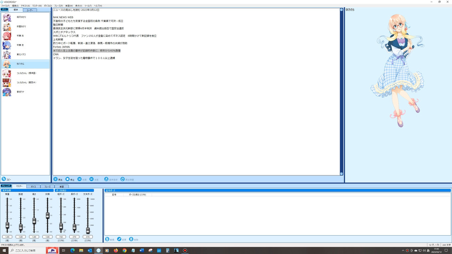
Task: Click the 削除 delete symbol pause icon
Action: tap(131, 239)
